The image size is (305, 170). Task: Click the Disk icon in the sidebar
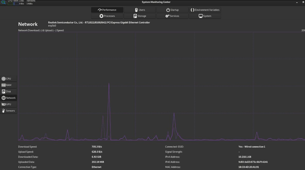pos(4,91)
